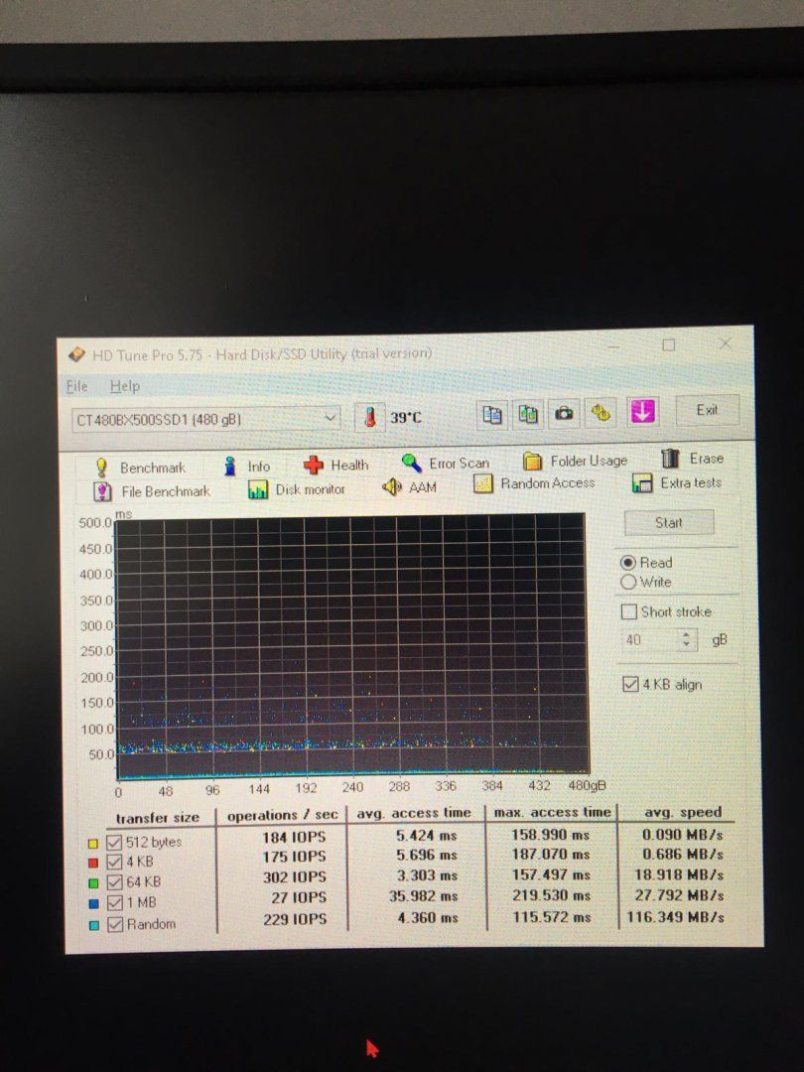
Task: Click the short stroke spinner arrows
Action: tap(688, 640)
